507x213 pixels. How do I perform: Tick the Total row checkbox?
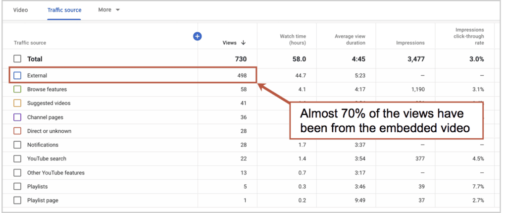tap(17, 59)
